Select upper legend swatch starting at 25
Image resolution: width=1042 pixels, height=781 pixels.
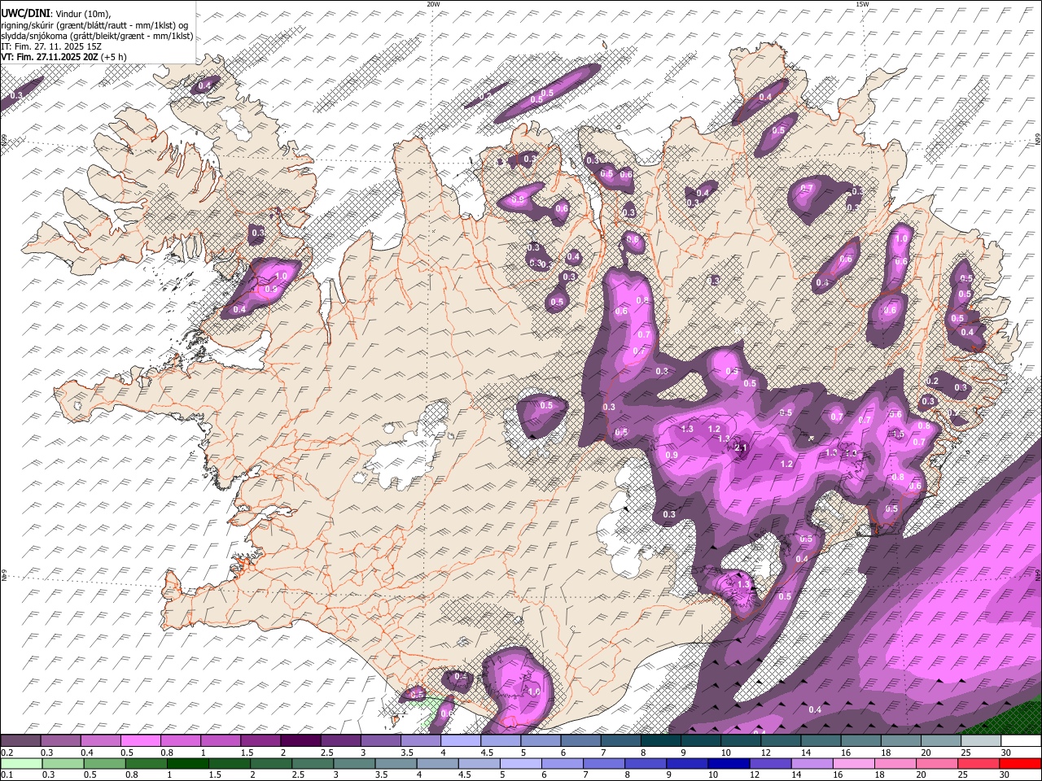981,741
